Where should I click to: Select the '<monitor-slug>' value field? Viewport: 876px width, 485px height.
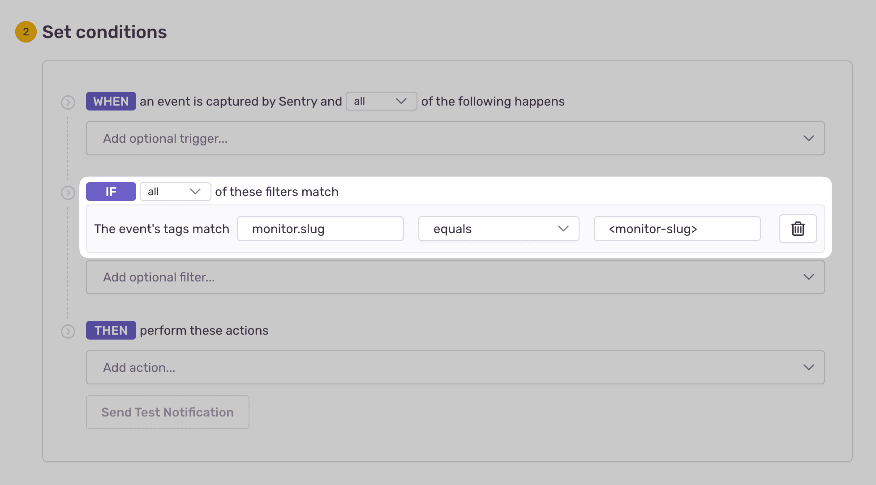pos(677,229)
